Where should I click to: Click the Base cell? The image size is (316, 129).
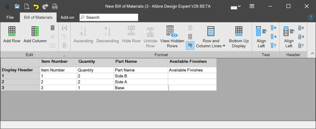click(141, 88)
